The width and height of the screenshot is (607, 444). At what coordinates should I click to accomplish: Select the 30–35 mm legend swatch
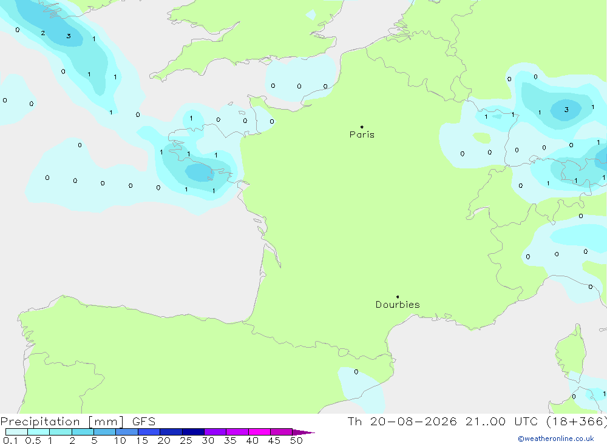215,432
